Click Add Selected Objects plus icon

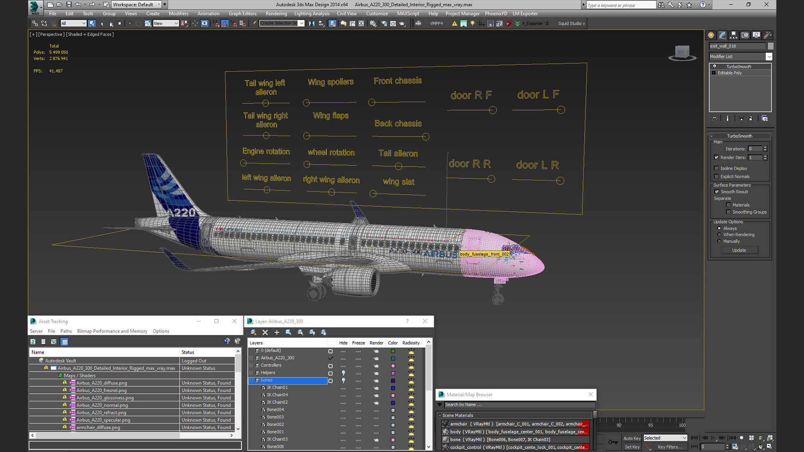277,332
